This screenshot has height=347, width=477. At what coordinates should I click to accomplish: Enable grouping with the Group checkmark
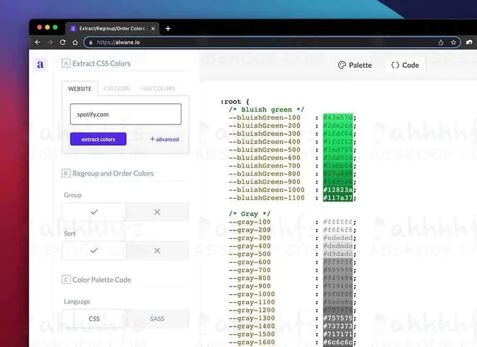(x=94, y=212)
